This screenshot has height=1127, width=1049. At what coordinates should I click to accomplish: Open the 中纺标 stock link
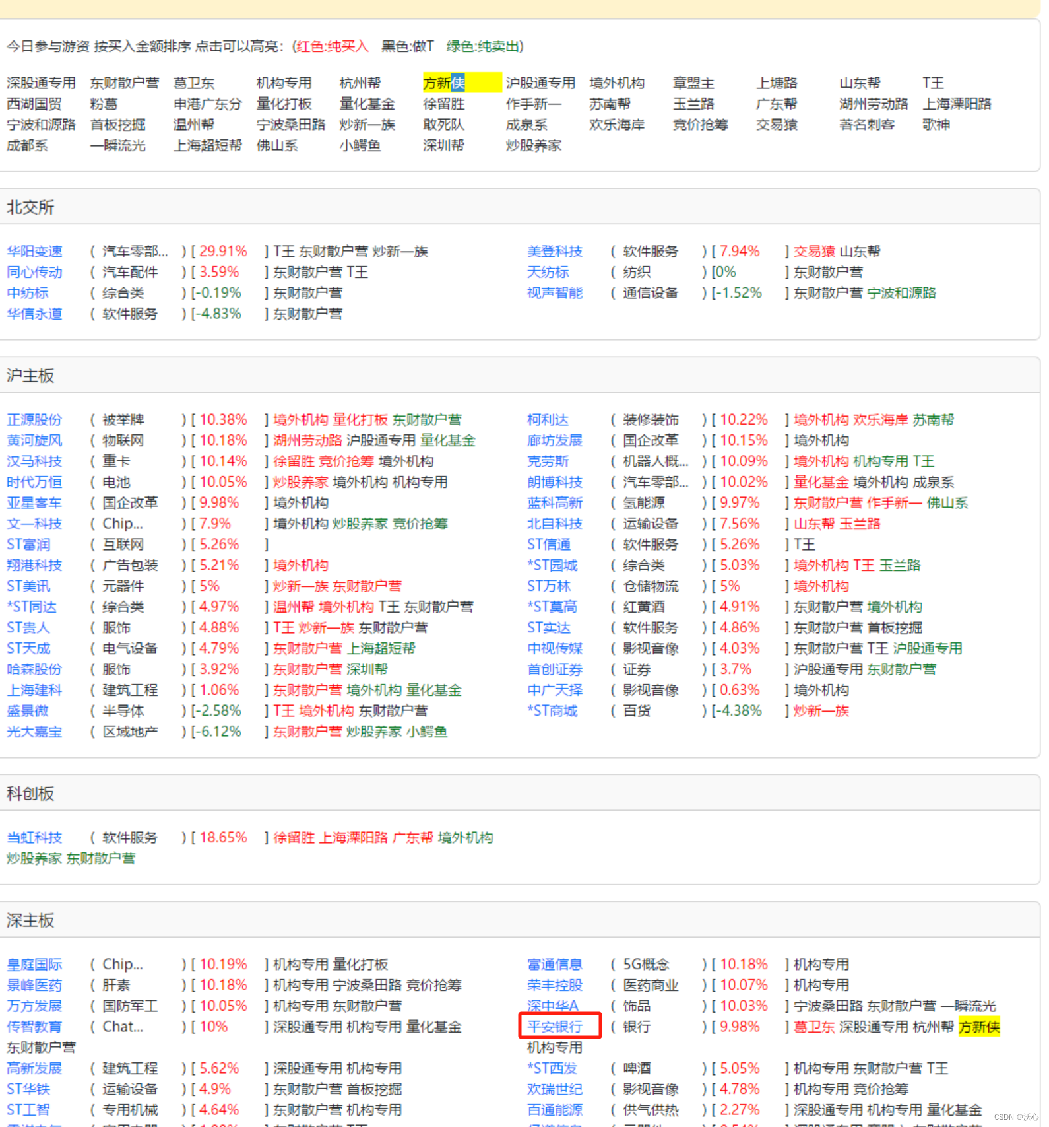pos(27,293)
